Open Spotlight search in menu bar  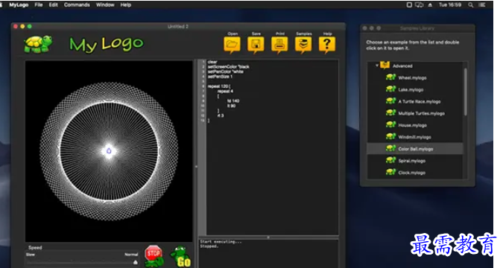click(x=470, y=4)
